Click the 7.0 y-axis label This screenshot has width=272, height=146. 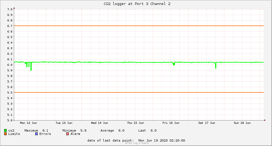[10, 9]
